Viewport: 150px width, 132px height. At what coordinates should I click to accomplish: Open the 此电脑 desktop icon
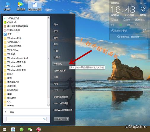point(7,6)
